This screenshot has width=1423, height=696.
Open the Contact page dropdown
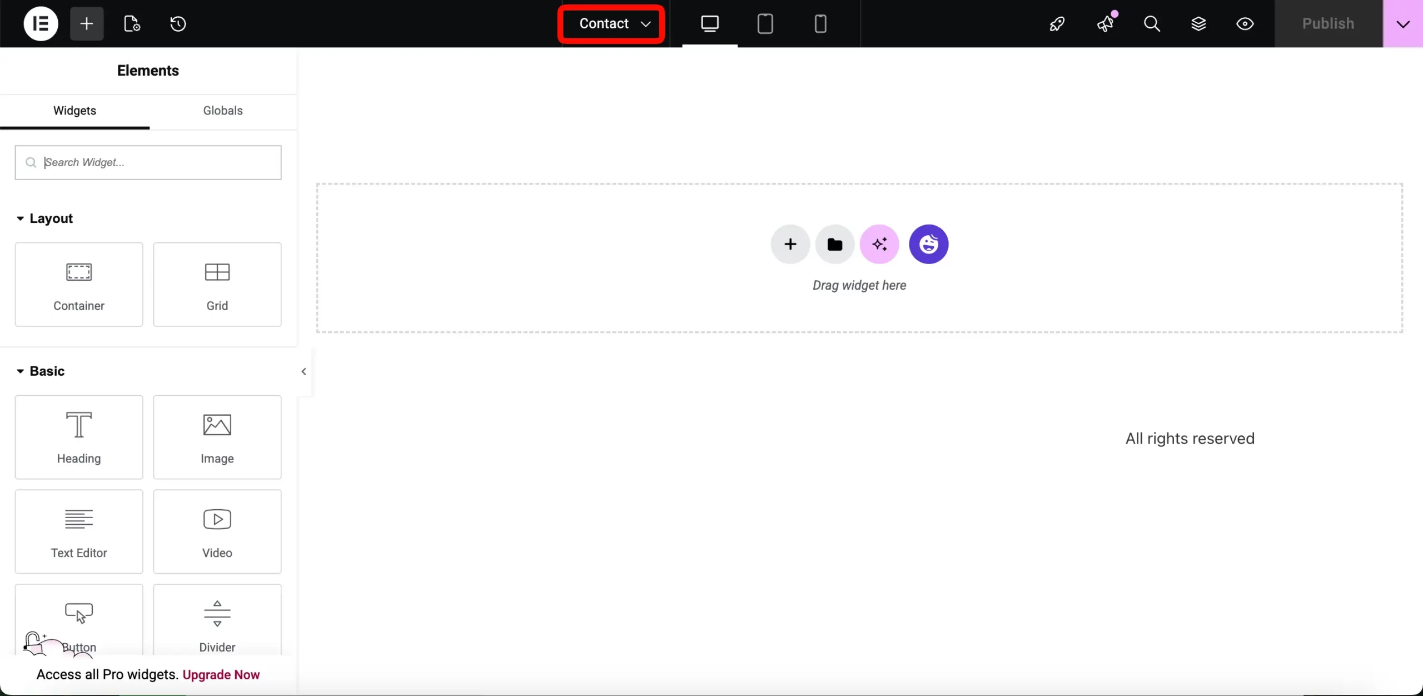610,23
